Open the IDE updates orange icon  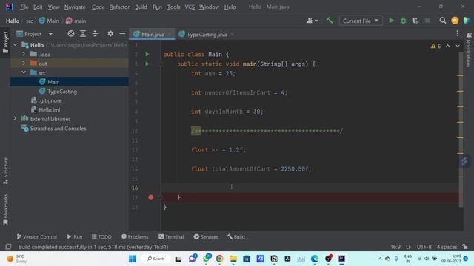(455, 21)
